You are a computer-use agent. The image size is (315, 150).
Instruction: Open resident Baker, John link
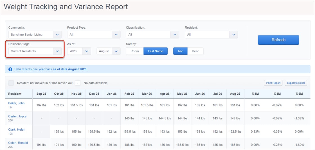16,103
